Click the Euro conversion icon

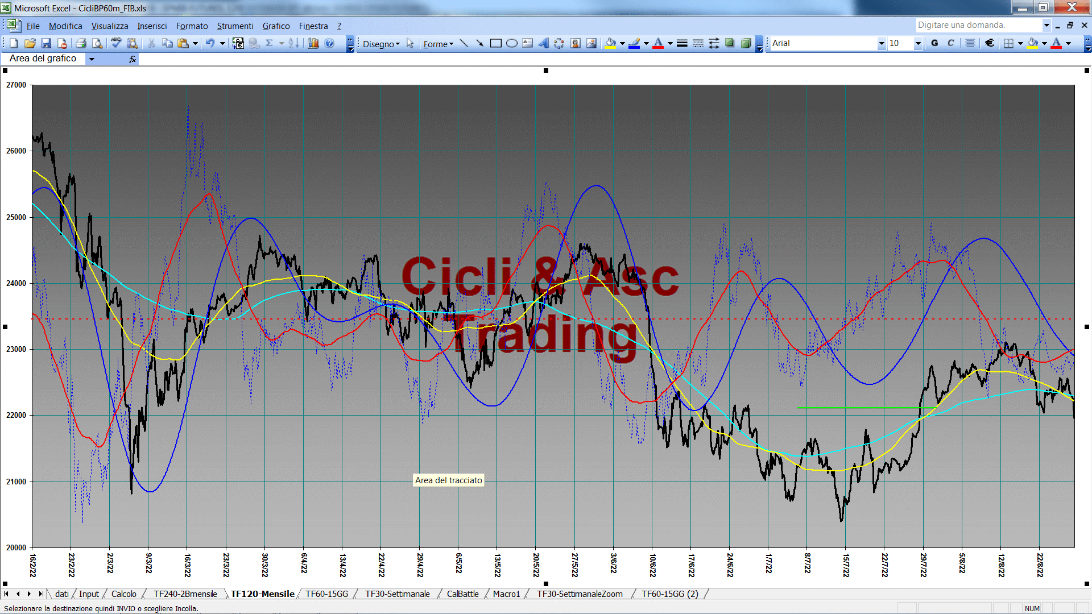click(238, 43)
